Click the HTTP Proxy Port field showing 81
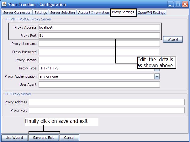Viewport: 190px width, 142px height. coord(99,35)
